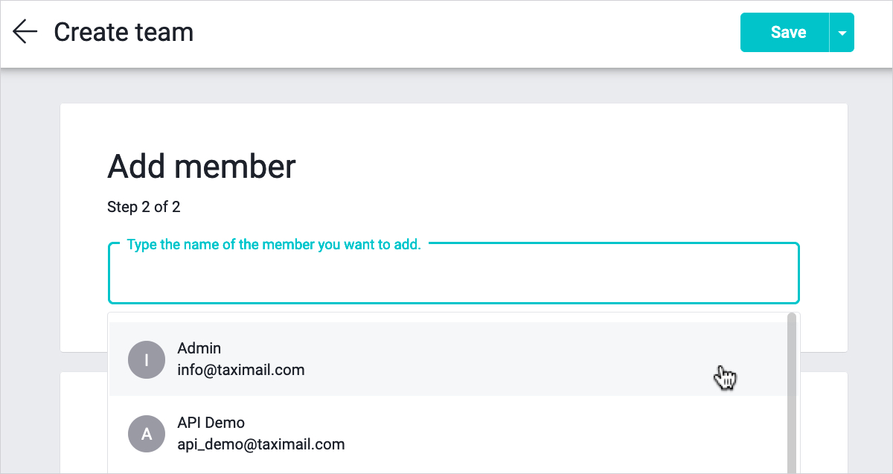The width and height of the screenshot is (893, 474).
Task: Choose the info@taximail.com email entry
Action: pyautogui.click(x=240, y=370)
